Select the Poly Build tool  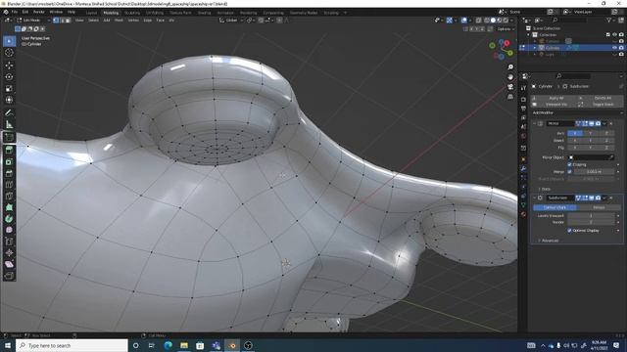point(9,207)
